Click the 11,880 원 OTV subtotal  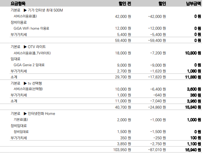[193, 77]
